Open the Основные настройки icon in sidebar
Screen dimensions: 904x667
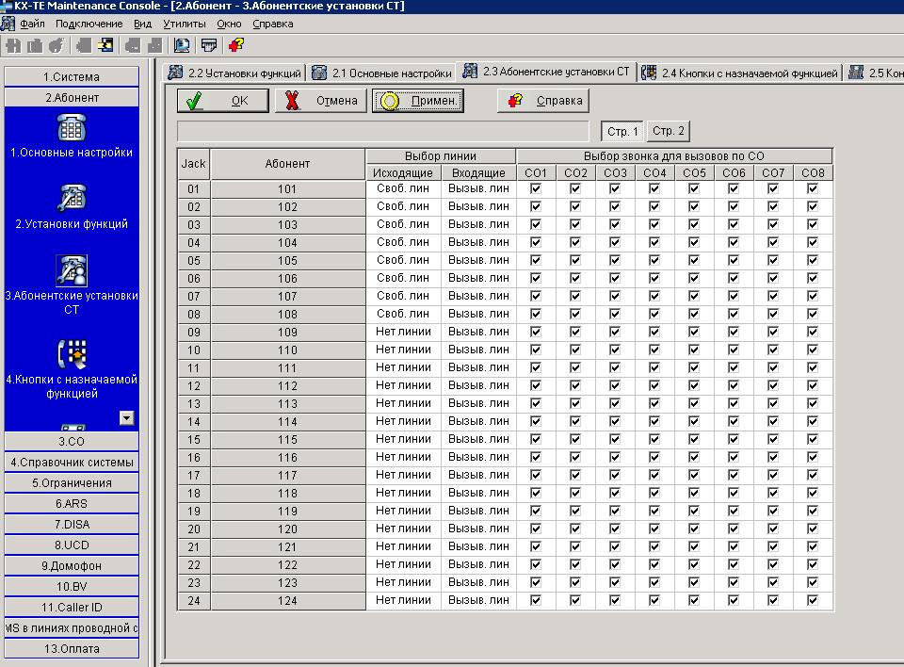click(72, 127)
